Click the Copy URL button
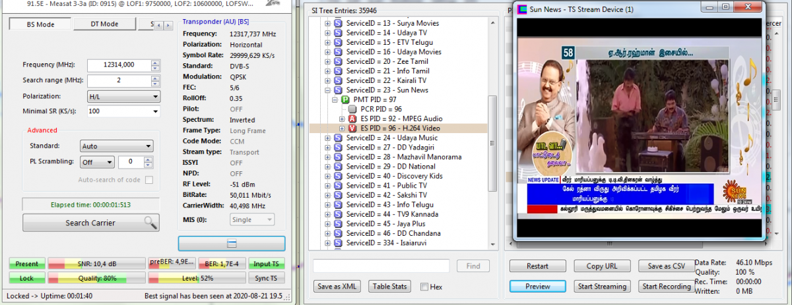Screen dimensions: 792x305 coord(602,266)
